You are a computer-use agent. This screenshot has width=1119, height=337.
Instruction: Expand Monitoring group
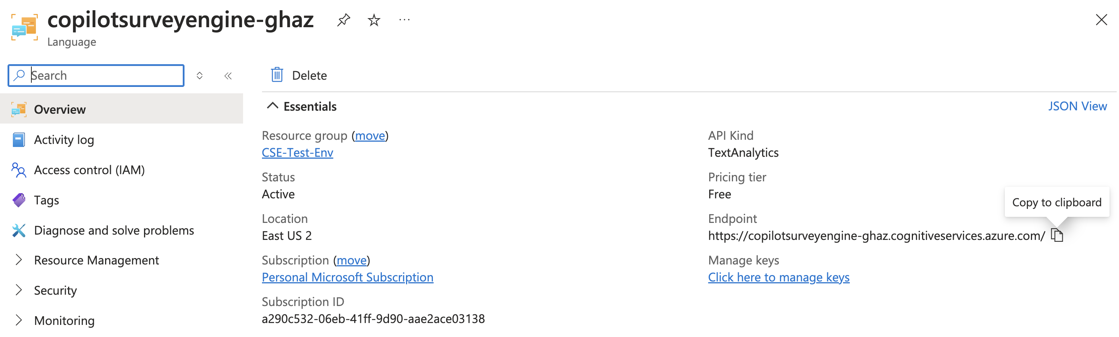tap(19, 320)
